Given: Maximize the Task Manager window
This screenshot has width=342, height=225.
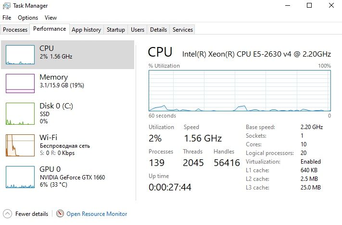Looking at the screenshot, I should coord(309,6).
